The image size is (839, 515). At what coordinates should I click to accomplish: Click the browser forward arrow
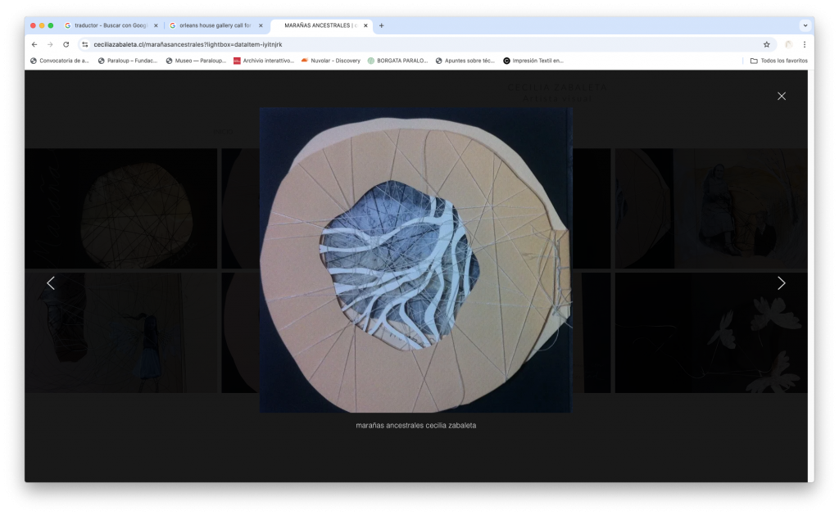coord(50,44)
